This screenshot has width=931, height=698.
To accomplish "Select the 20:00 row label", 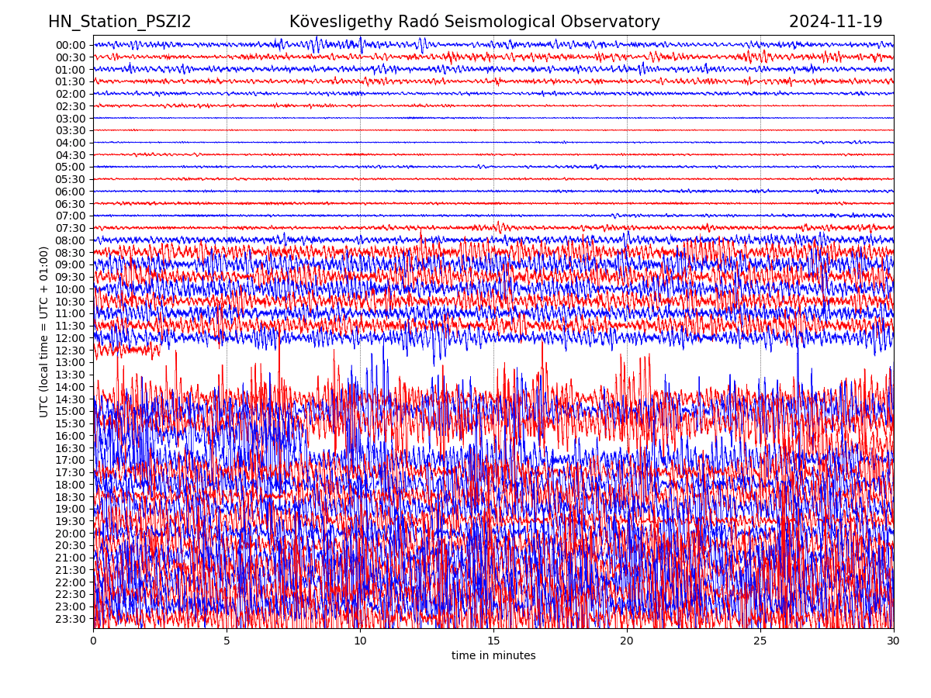I will (71, 534).
